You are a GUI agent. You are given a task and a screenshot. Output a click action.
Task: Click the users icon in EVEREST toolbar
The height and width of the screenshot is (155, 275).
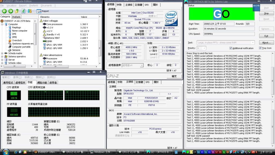point(30,11)
